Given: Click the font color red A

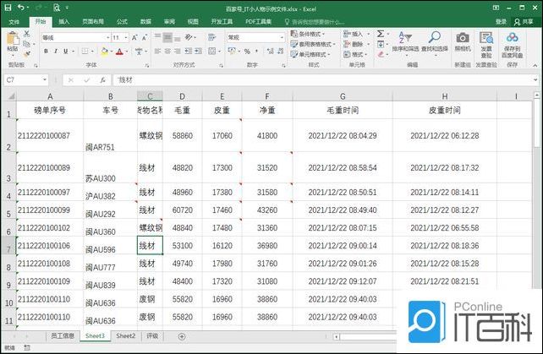Looking at the screenshot, I should (x=119, y=52).
